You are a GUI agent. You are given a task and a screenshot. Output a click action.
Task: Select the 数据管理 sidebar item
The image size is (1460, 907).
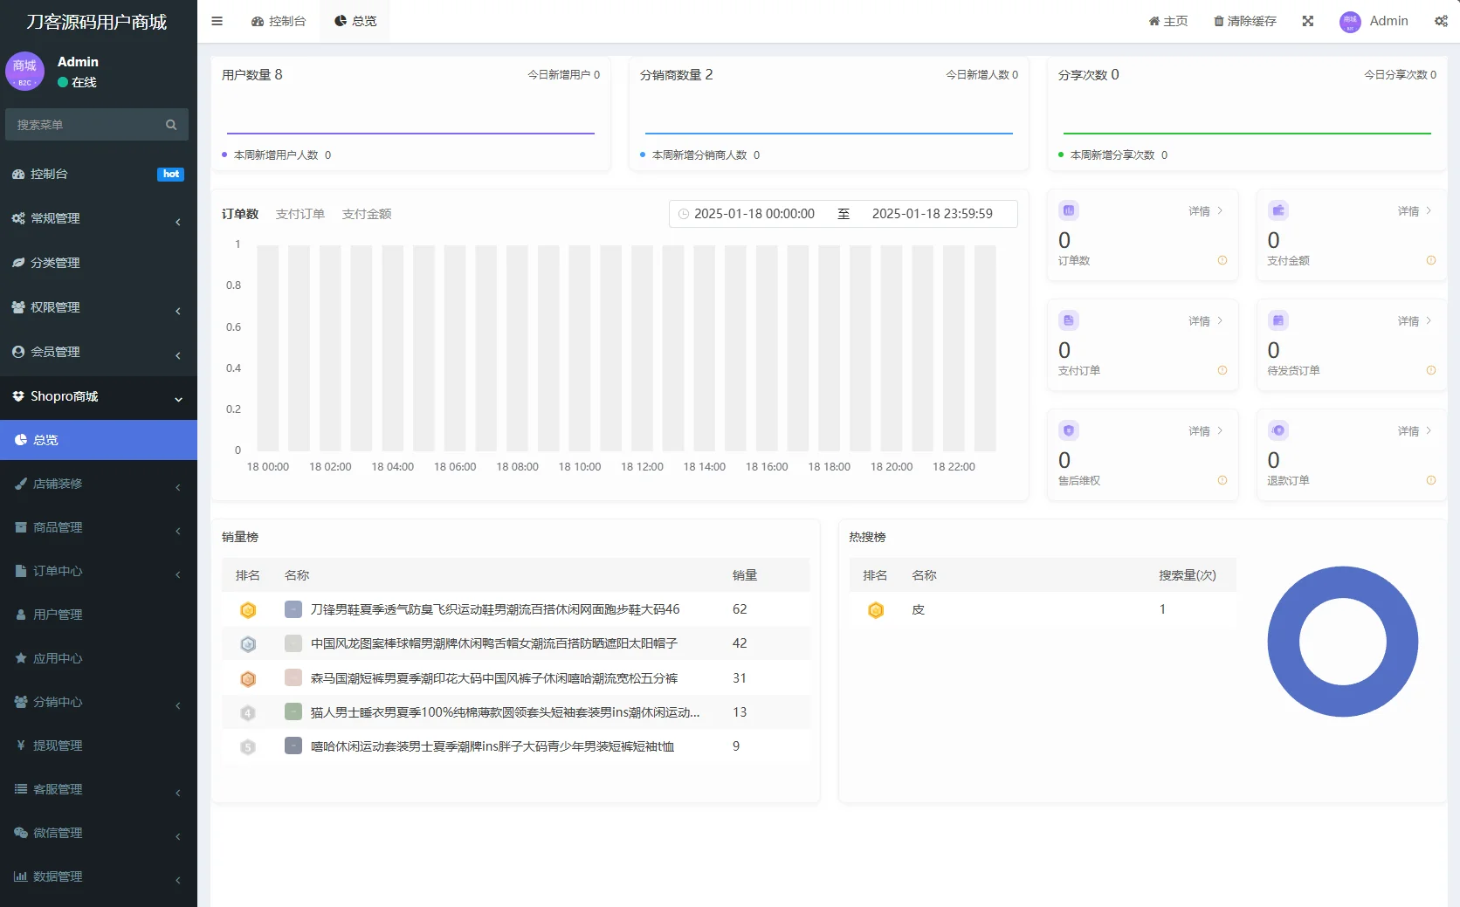tap(58, 876)
